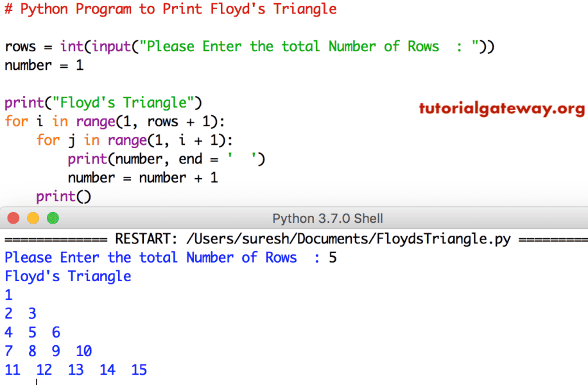Click the inner for loop line
The width and height of the screenshot is (588, 385).
coord(135,140)
